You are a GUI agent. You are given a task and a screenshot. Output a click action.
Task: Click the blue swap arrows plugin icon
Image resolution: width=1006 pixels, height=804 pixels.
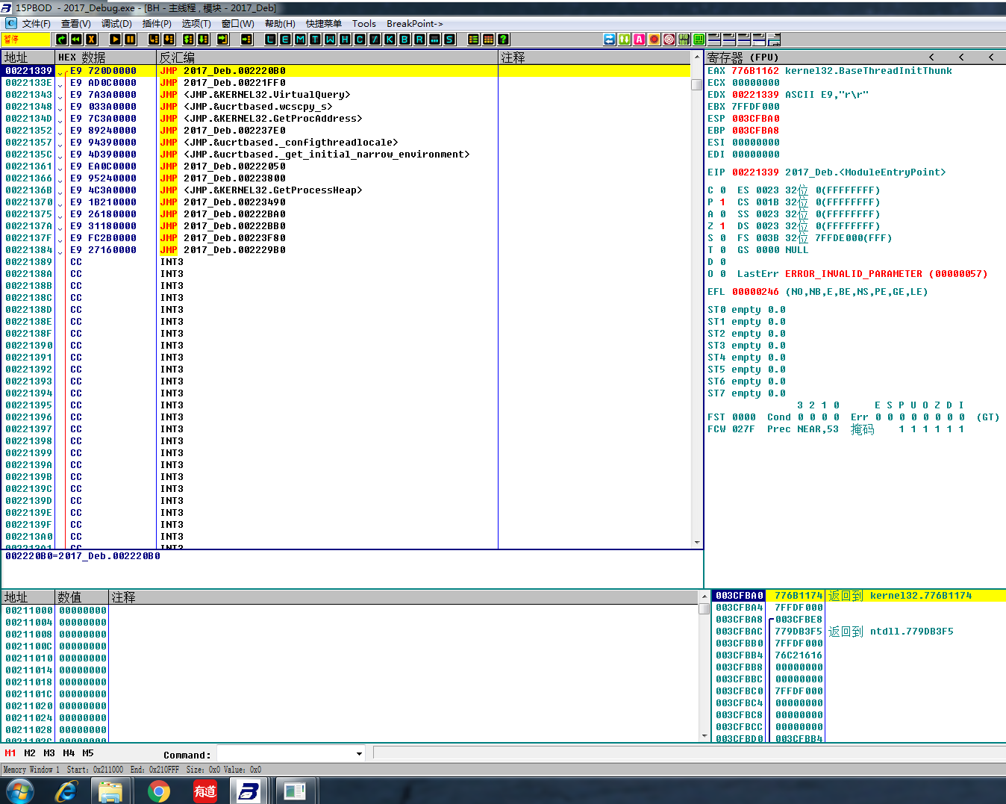610,39
